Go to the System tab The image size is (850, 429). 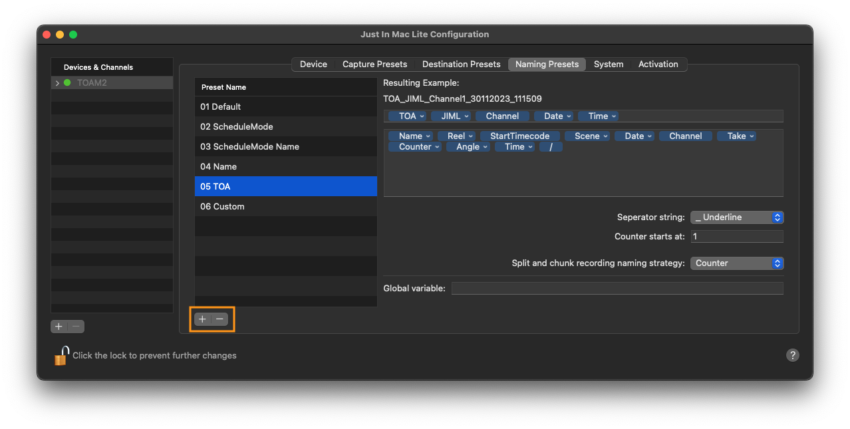609,65
